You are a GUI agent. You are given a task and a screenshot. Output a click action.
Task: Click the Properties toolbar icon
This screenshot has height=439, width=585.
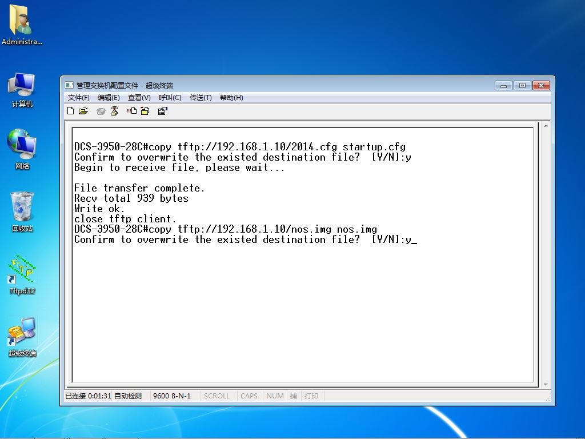(x=163, y=111)
